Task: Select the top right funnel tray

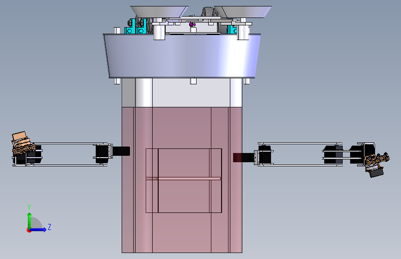Action: [x=243, y=12]
